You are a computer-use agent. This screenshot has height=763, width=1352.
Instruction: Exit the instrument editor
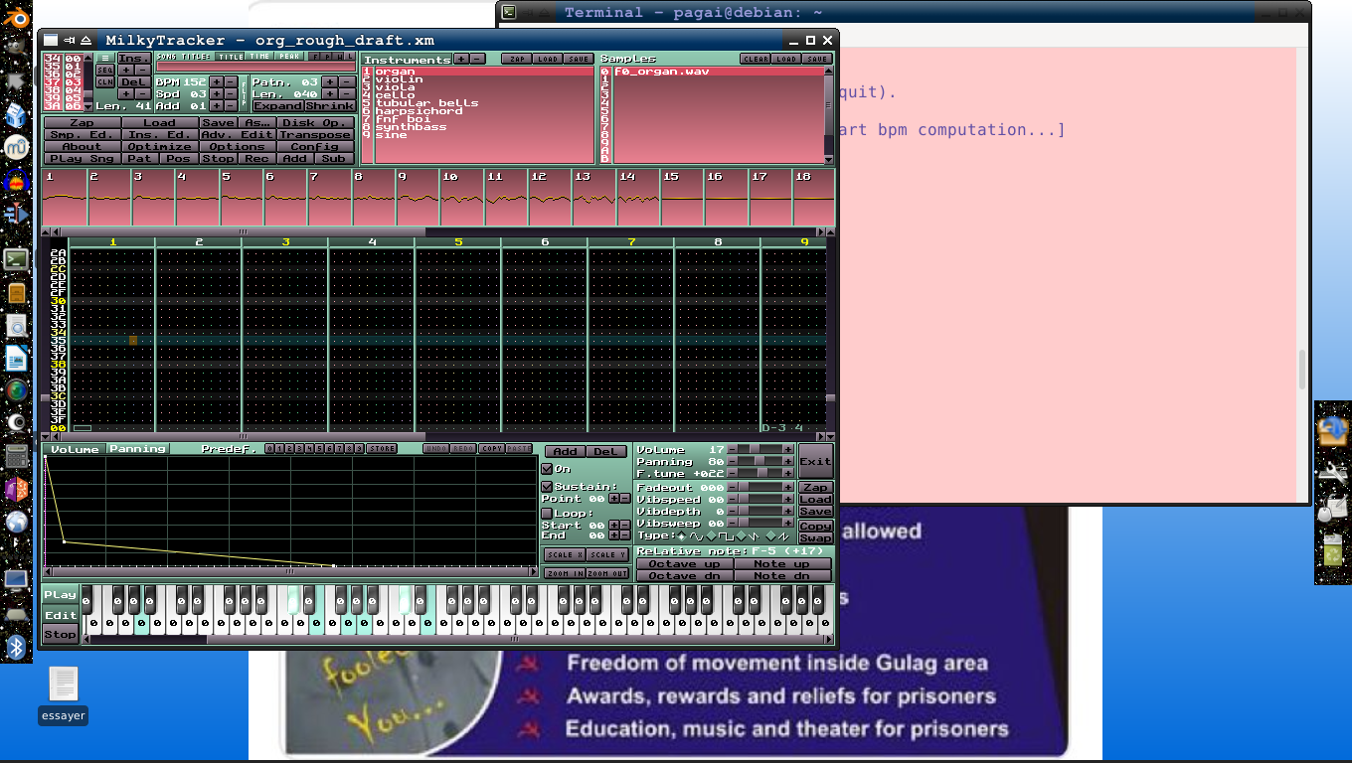tap(816, 462)
